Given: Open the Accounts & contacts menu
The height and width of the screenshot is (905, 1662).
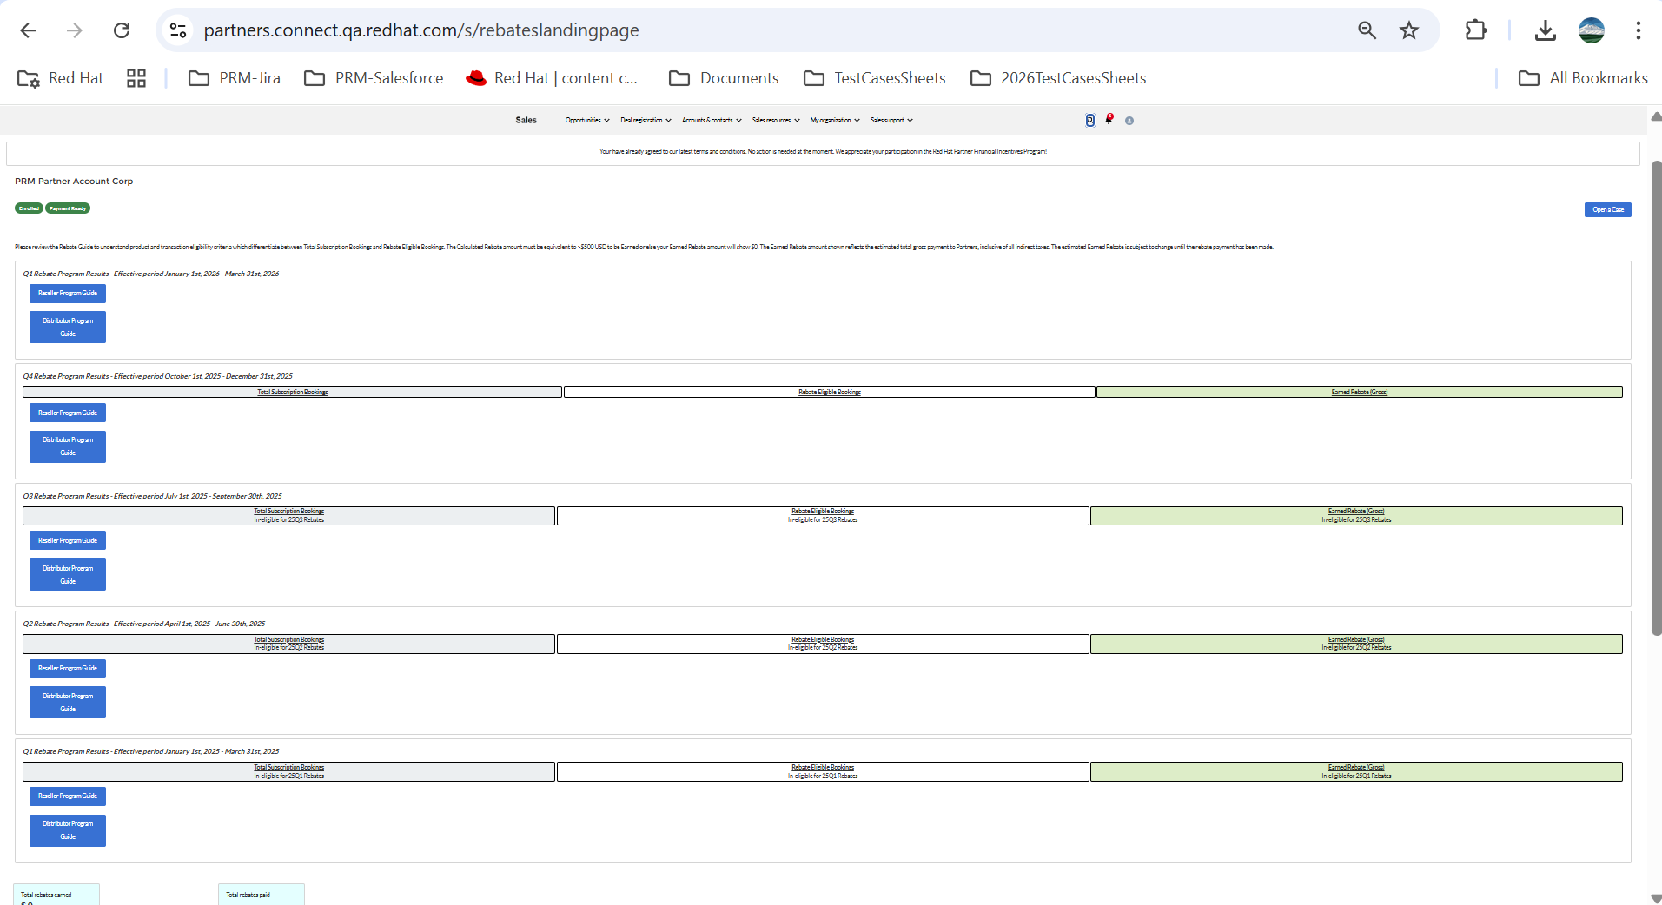Looking at the screenshot, I should coord(712,121).
